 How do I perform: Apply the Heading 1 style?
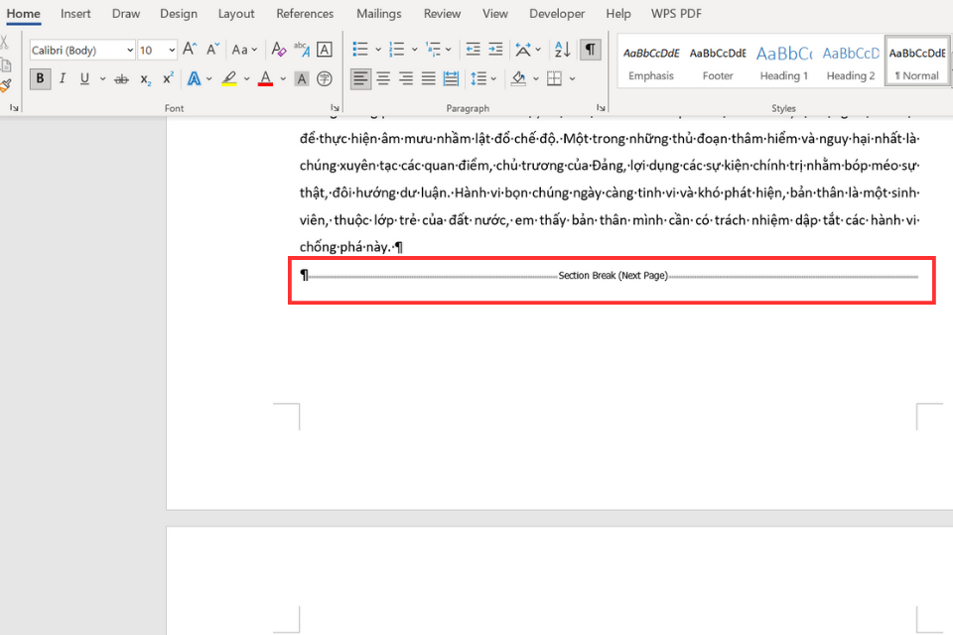click(x=784, y=62)
